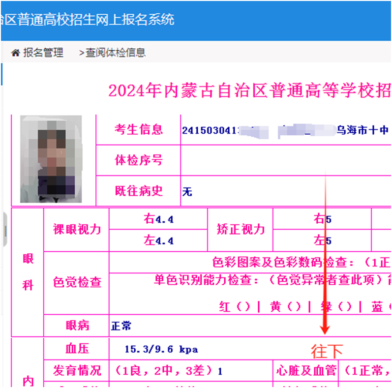Click the left sidebar collapse handle

click(4, 230)
